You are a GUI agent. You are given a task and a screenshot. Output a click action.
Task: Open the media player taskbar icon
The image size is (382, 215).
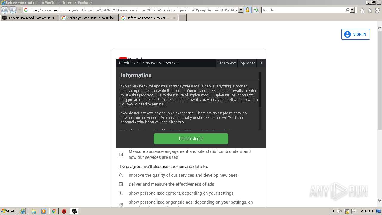click(44, 211)
